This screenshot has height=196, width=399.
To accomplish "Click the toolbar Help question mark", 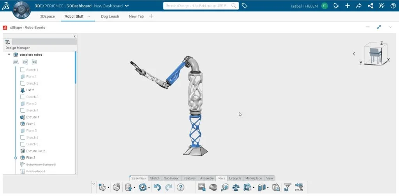I will (180, 187).
